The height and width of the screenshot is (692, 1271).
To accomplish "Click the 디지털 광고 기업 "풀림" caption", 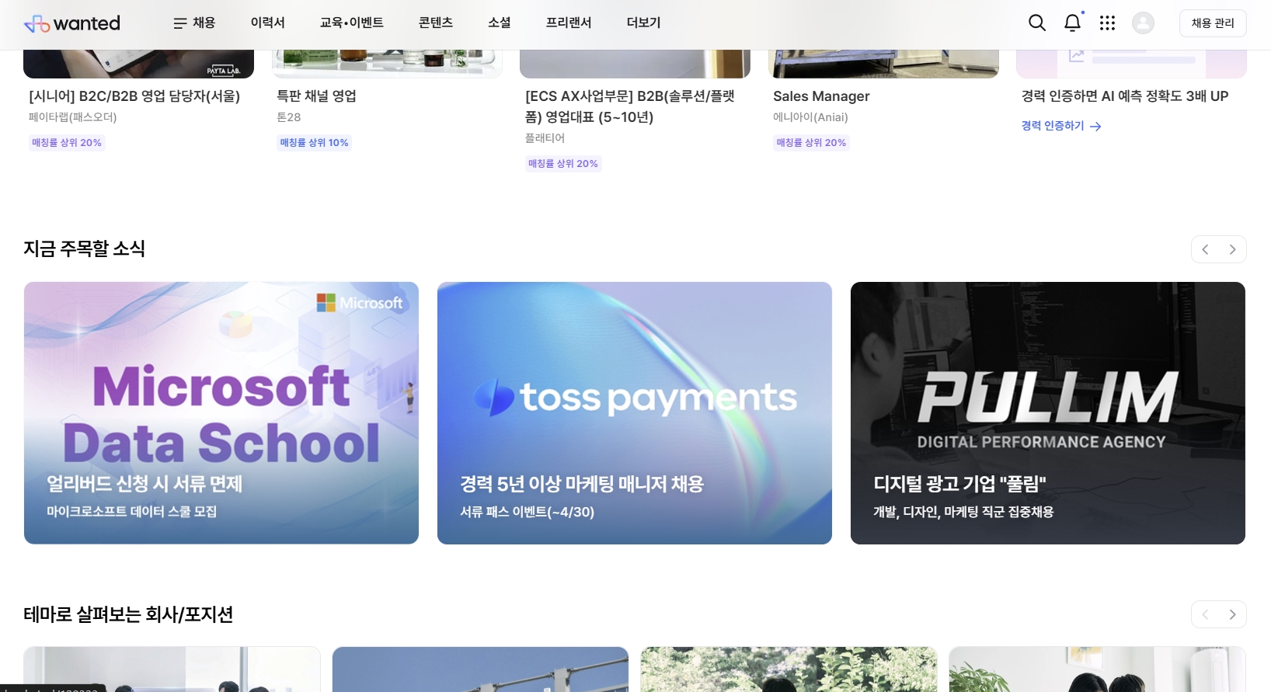I will (959, 484).
